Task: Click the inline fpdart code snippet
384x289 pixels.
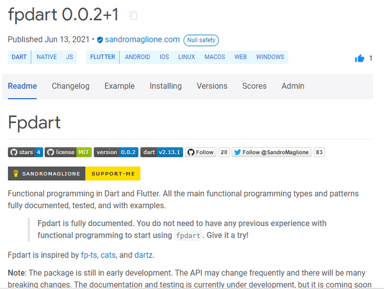Action: 188,235
